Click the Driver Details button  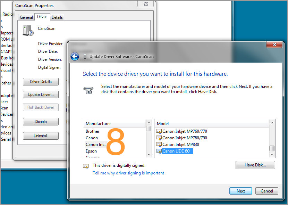[x=41, y=82]
